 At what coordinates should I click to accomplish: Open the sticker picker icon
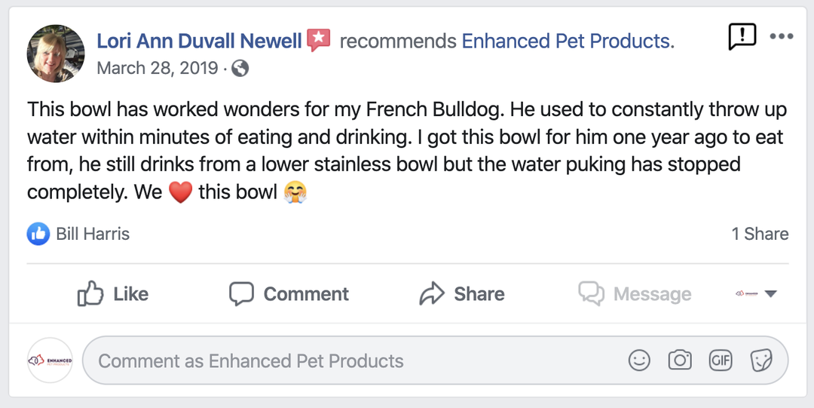coord(761,361)
